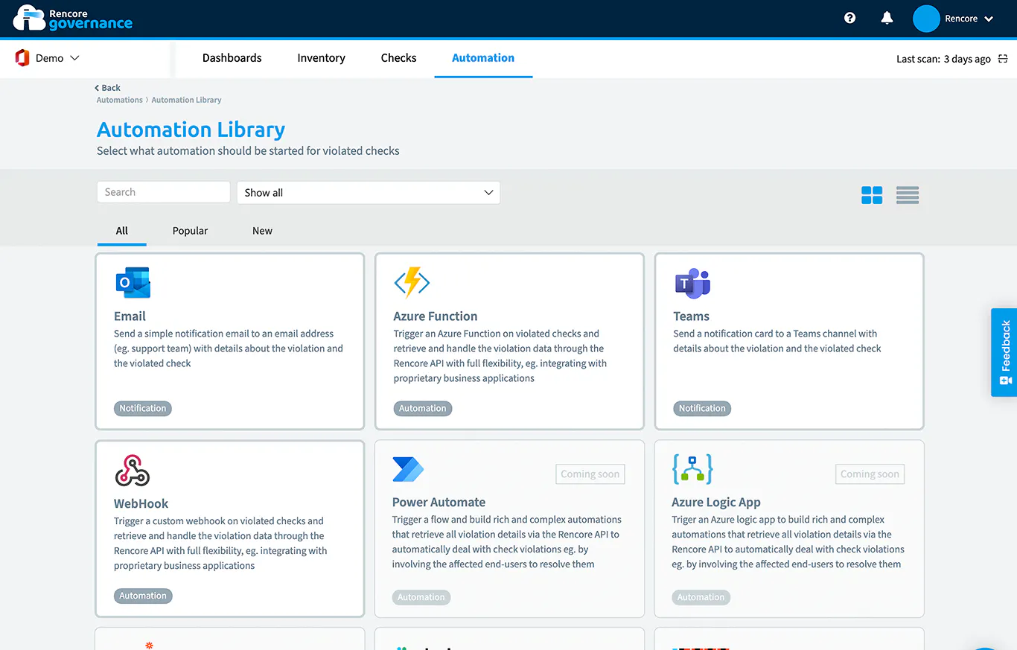Open the Email card title
This screenshot has height=650, width=1017.
tap(130, 316)
